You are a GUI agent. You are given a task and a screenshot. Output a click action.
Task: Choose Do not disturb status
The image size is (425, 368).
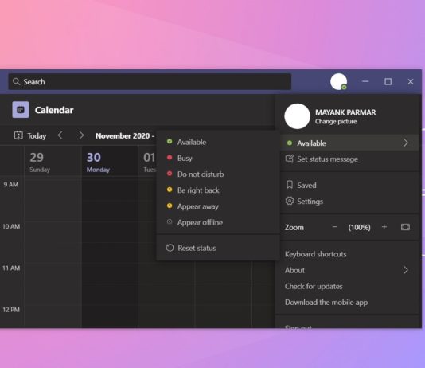click(x=218, y=174)
